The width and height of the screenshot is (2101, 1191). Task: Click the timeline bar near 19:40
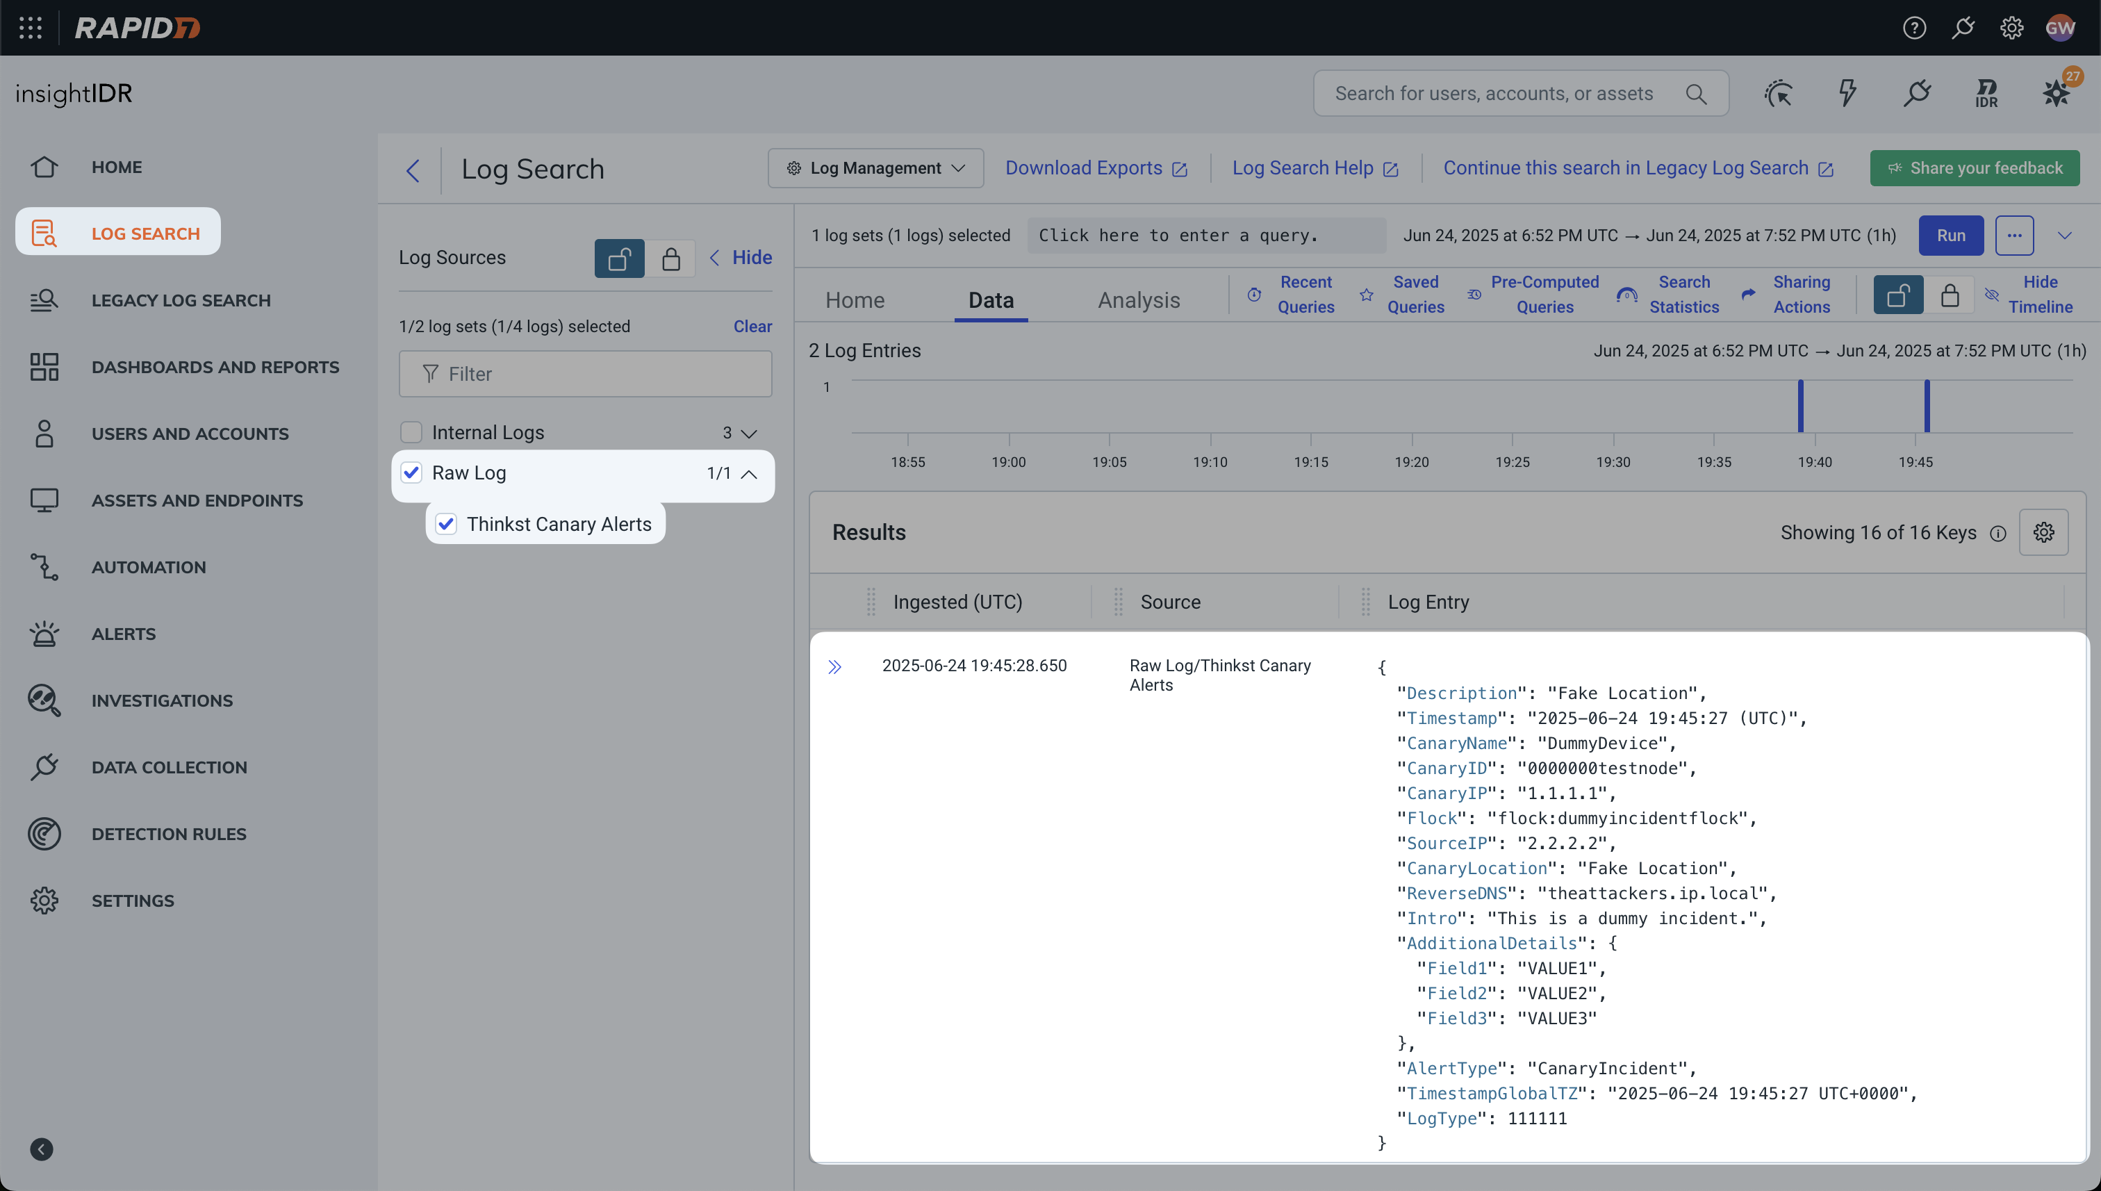1800,406
